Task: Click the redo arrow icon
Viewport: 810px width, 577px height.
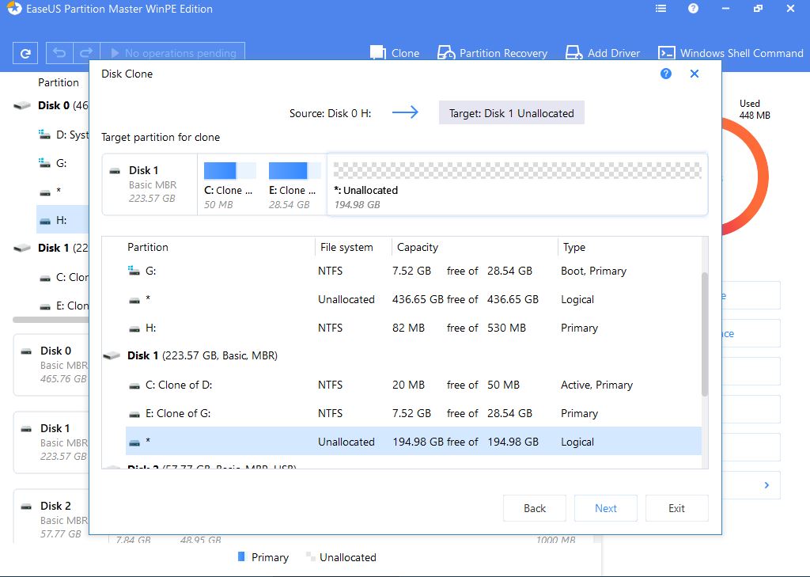Action: coord(87,53)
